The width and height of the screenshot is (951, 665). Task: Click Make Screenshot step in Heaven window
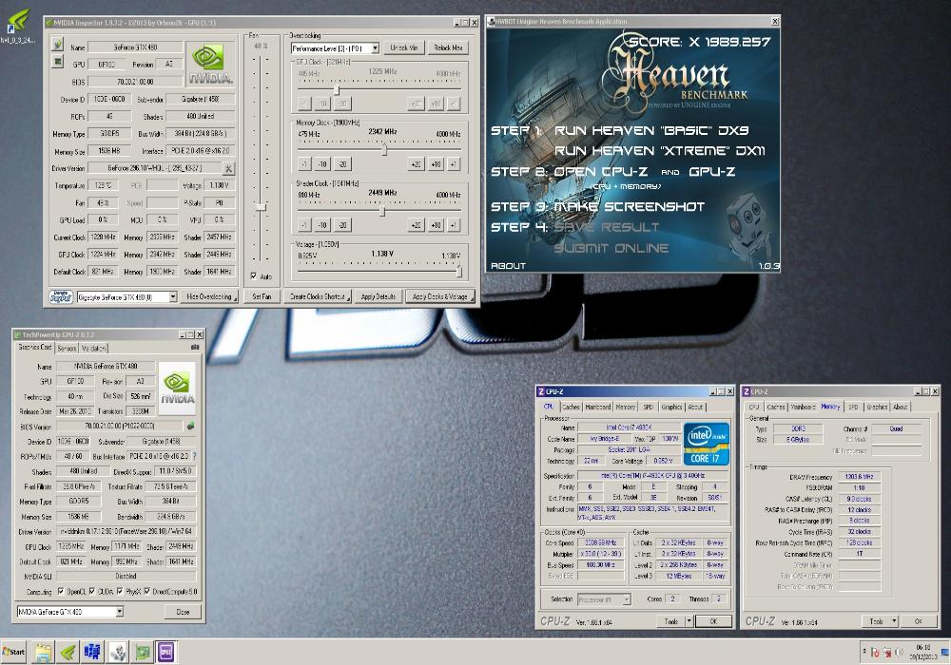coord(630,206)
